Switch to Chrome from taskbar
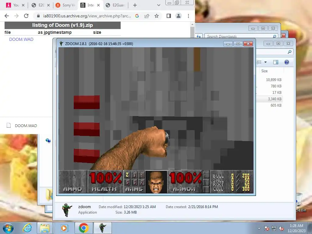312x234 pixels. coord(83,228)
